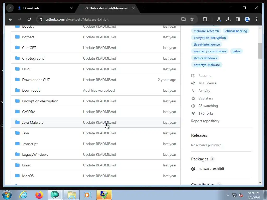Switch to the GitHub Malware-Exhibit tab

point(107,8)
